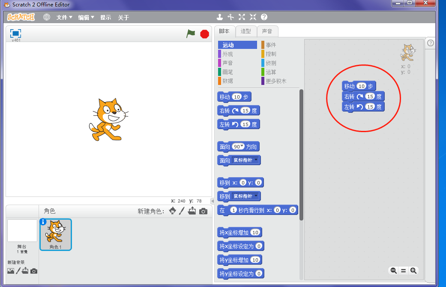
Task: Click 移动 10 步 block in scripts area
Action: (x=359, y=86)
